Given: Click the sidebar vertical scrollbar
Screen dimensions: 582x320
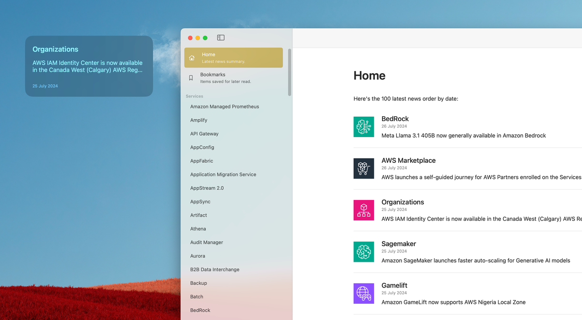Looking at the screenshot, I should point(290,72).
